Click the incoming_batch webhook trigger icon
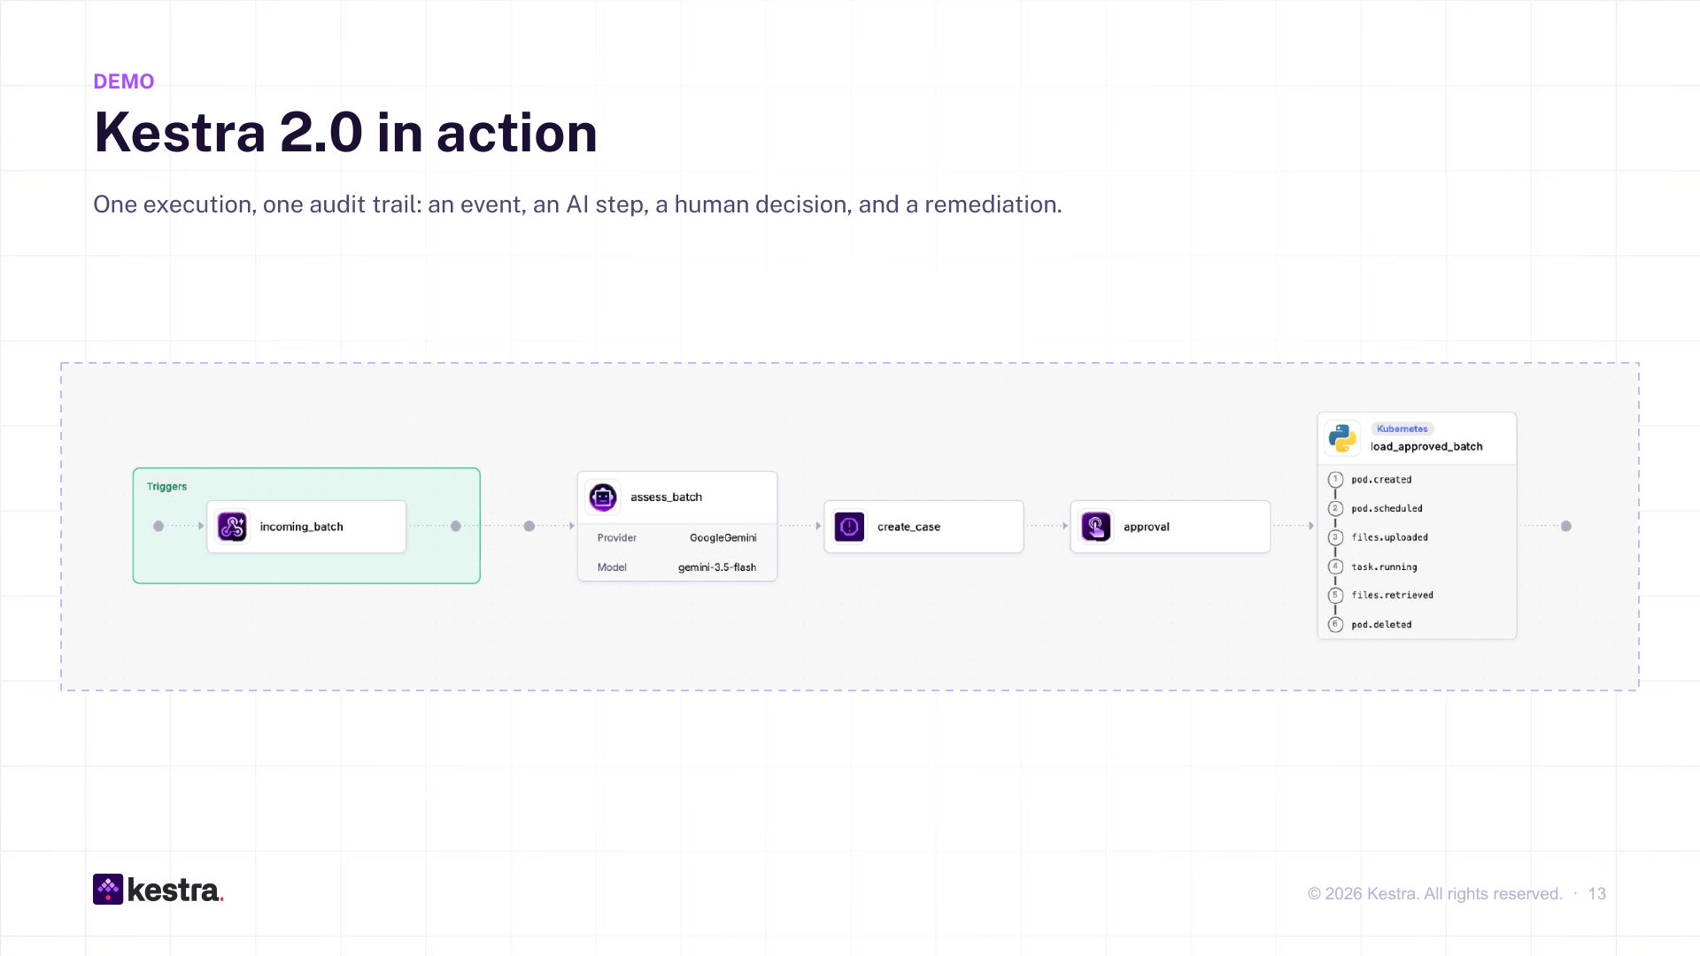Viewport: 1700px width, 956px height. (232, 527)
